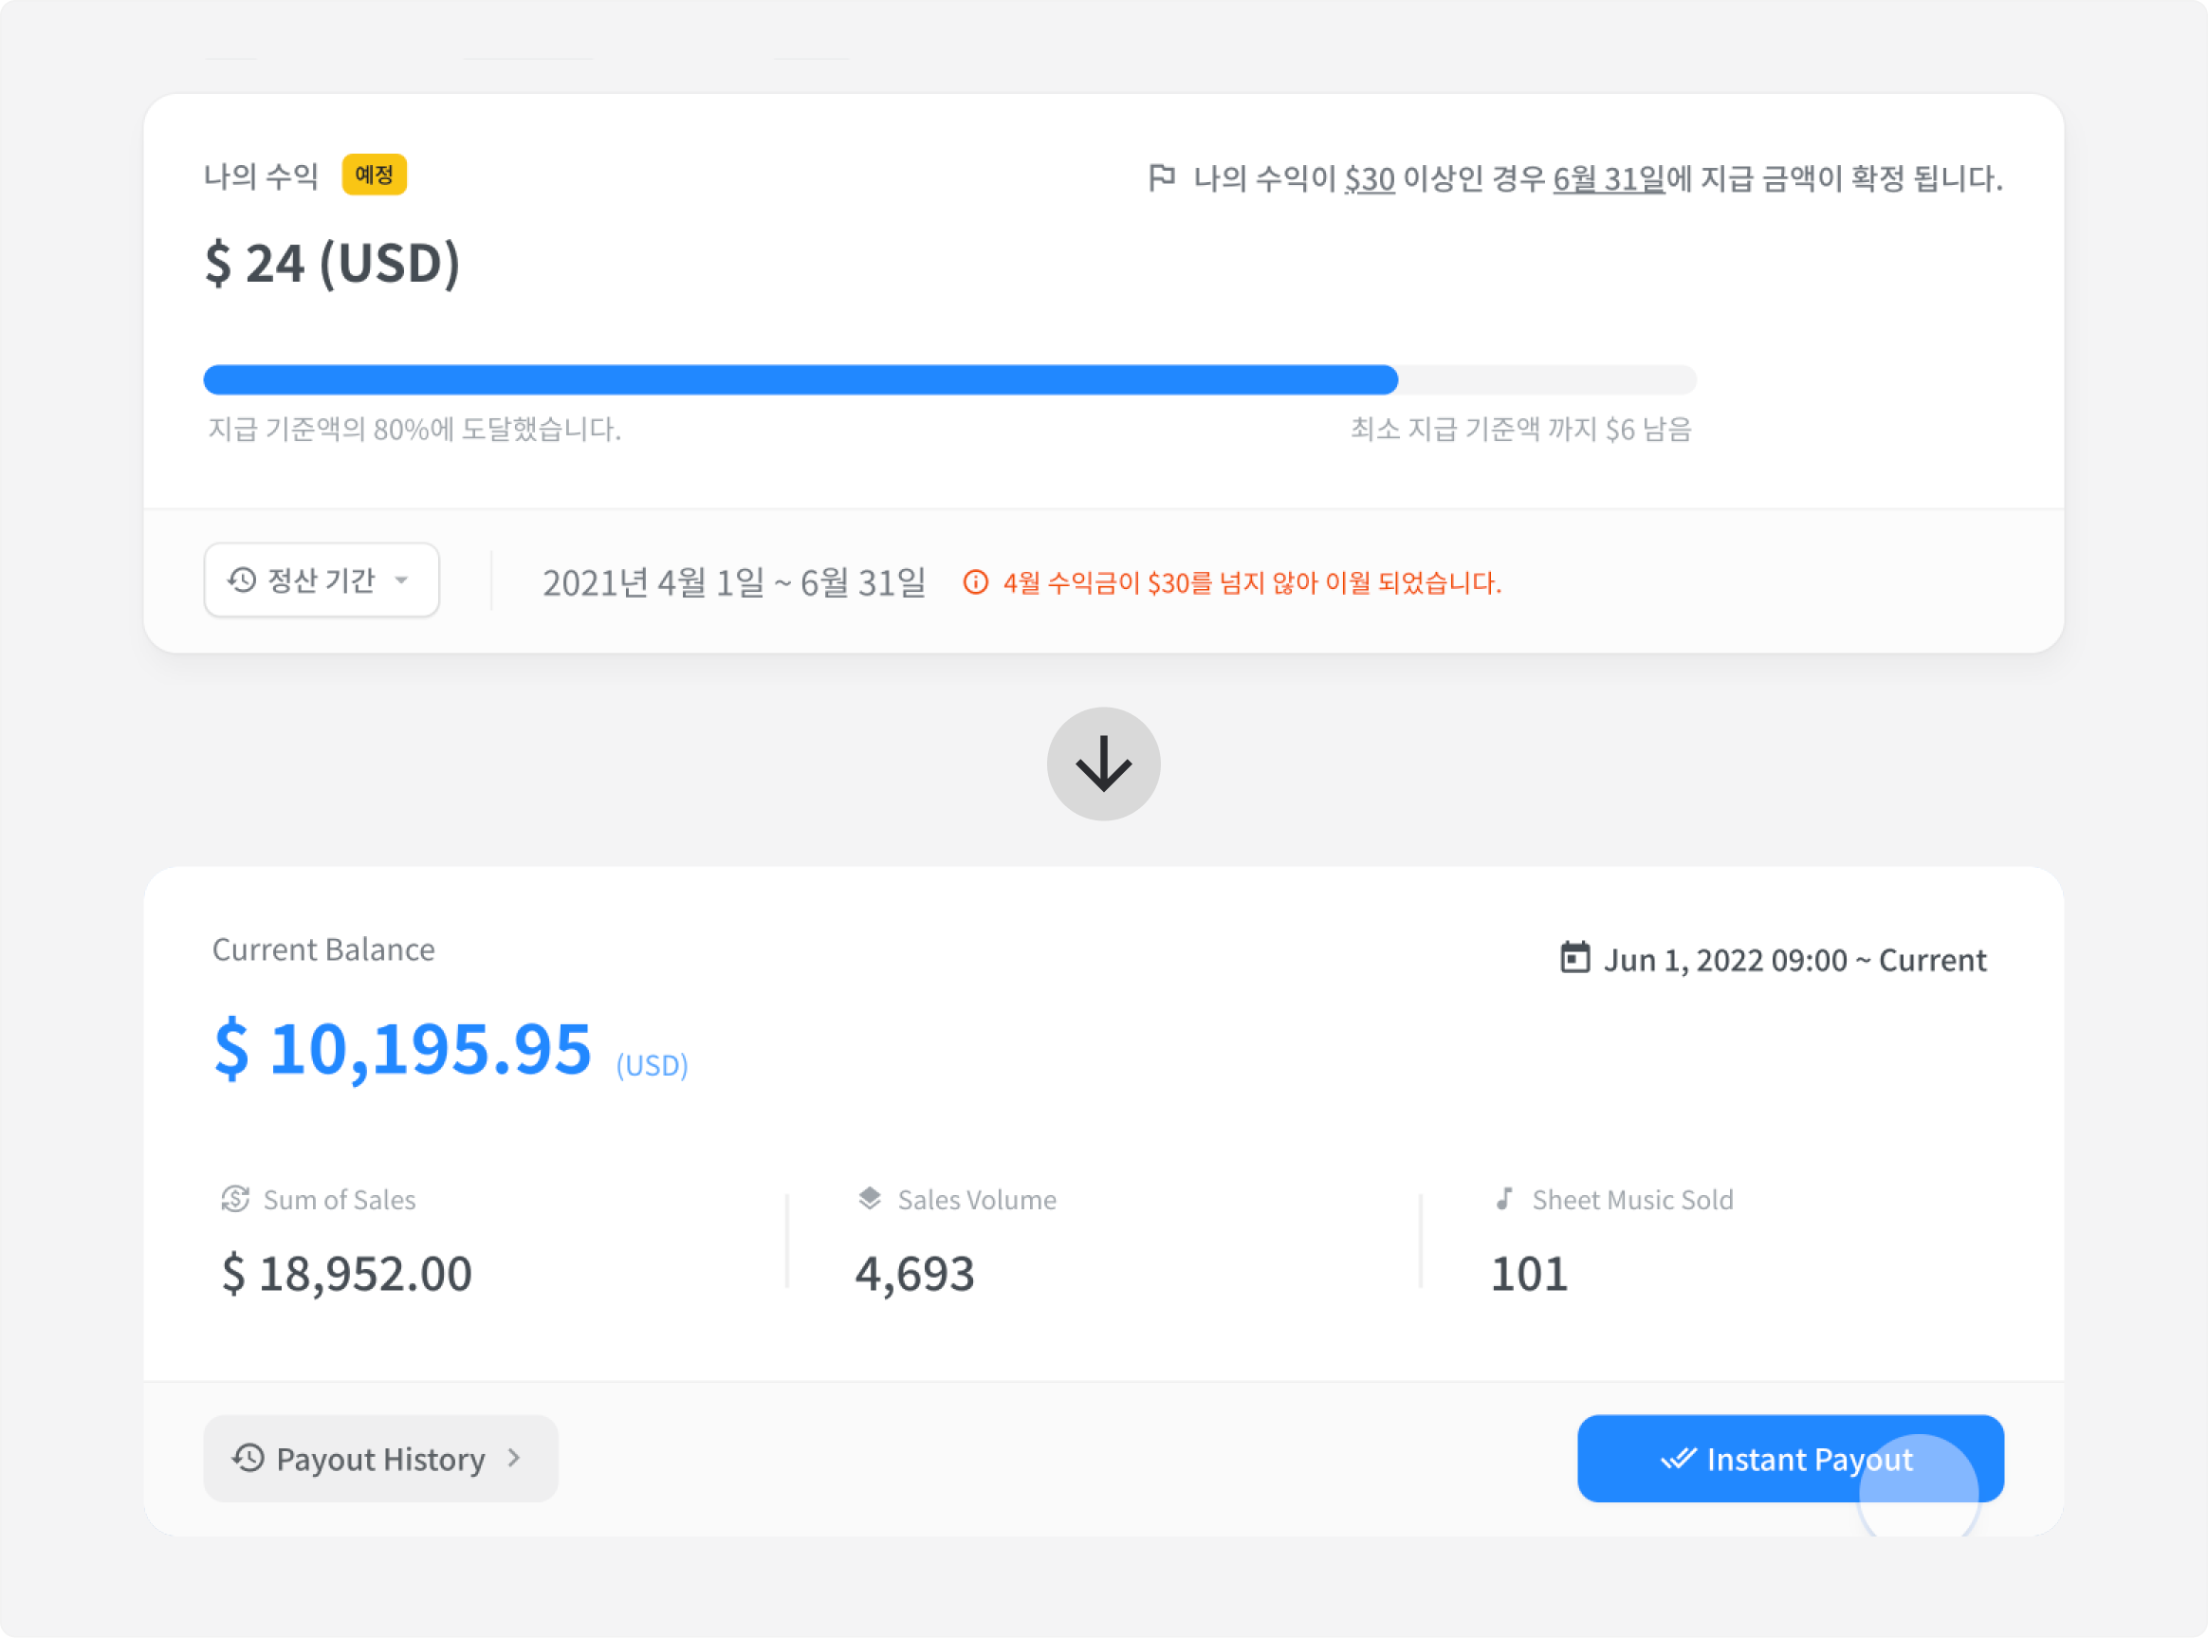Click the Sheet Music Sold note icon
The image size is (2208, 1638).
point(1504,1198)
